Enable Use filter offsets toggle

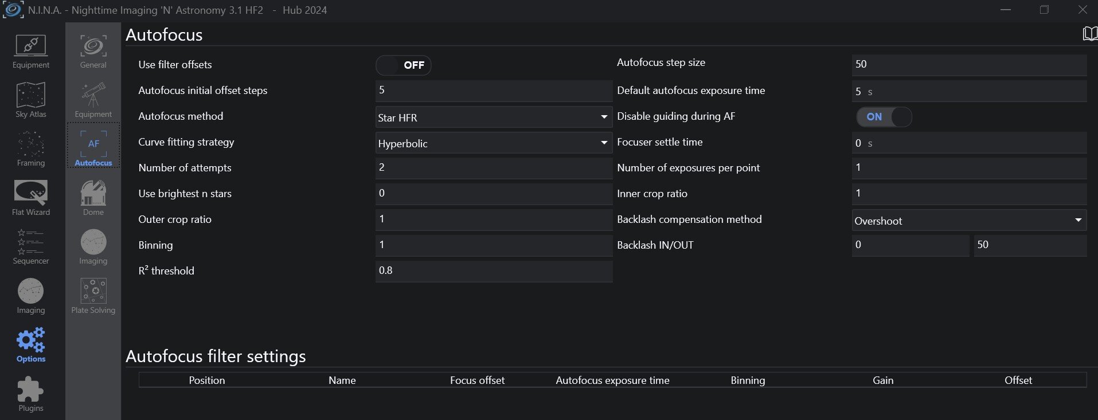tap(403, 65)
